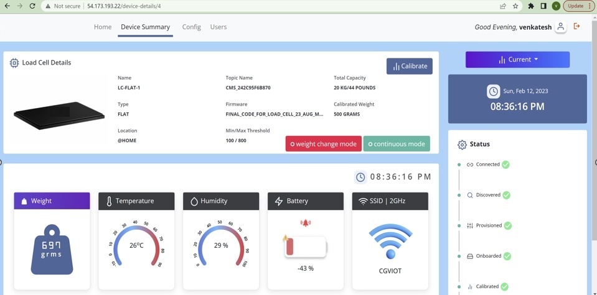Click the weight scale icon showing 697 grms
The width and height of the screenshot is (597, 295).
52,250
